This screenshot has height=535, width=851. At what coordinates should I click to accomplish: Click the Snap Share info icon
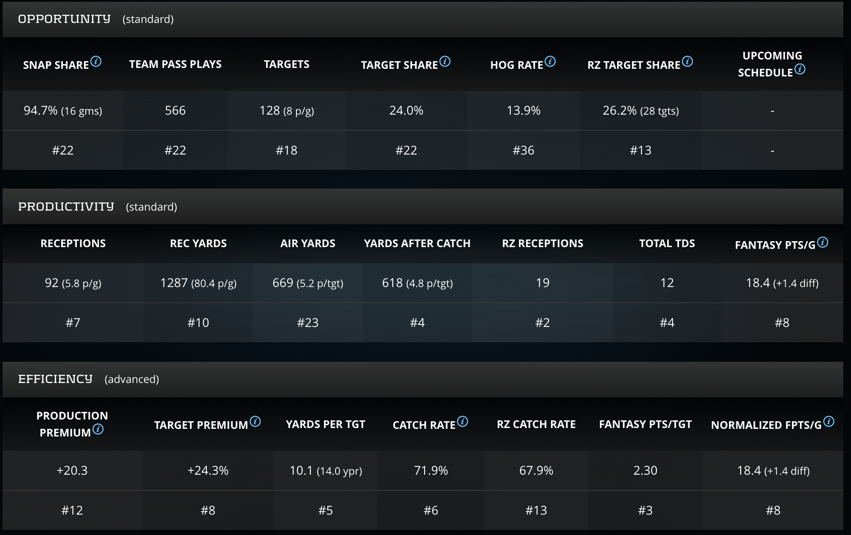point(96,62)
